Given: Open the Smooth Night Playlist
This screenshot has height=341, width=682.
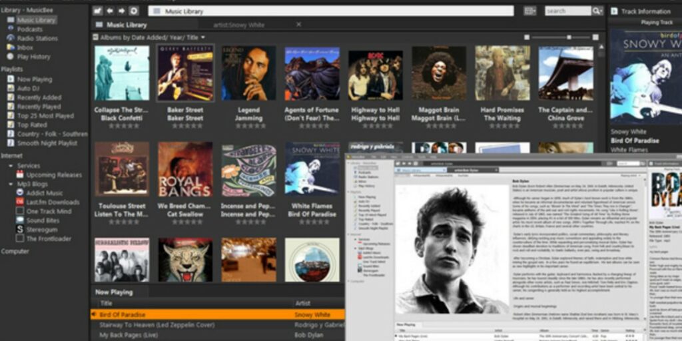Looking at the screenshot, I should 47,143.
